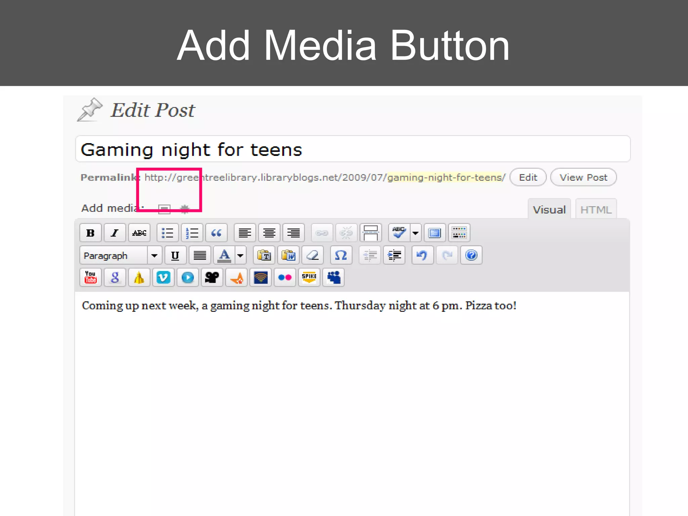The height and width of the screenshot is (516, 688).
Task: Toggle fullscreen editing mode
Action: coord(435,233)
